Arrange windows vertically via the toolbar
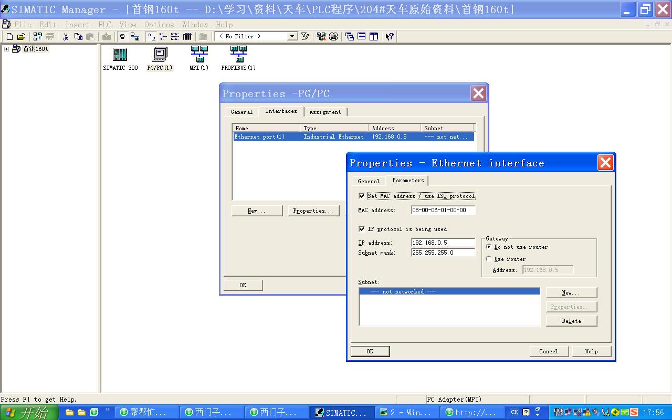The height and width of the screenshot is (420, 672). tap(374, 37)
